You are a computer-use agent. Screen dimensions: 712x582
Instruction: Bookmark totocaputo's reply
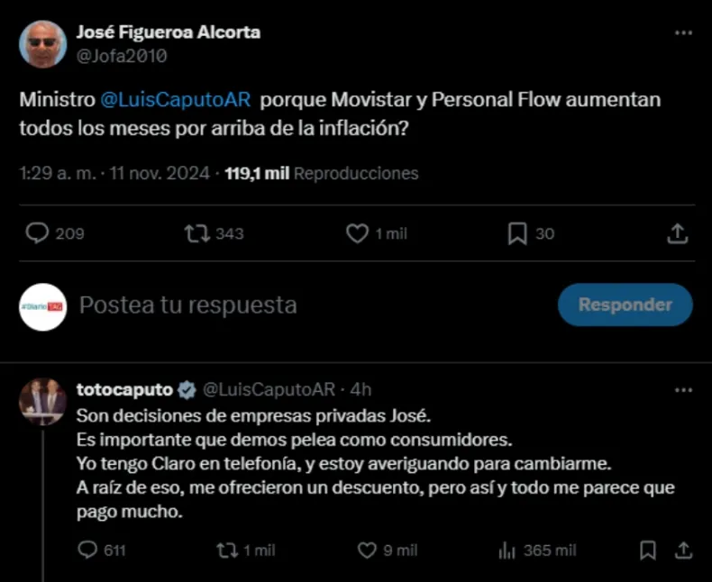(647, 550)
